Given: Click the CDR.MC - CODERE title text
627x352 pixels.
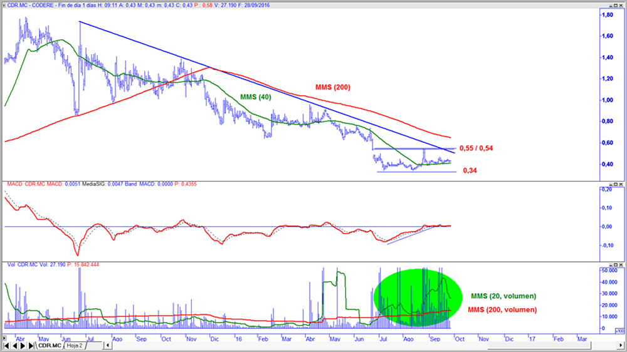Looking at the screenshot, I should coord(30,5).
